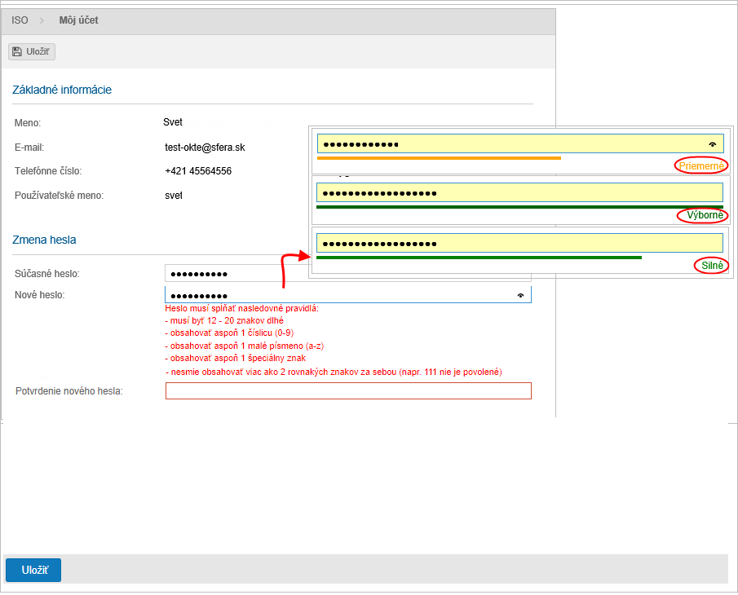738x595 pixels.
Task: Open the ISO breadcrumb link
Action: click(20, 20)
